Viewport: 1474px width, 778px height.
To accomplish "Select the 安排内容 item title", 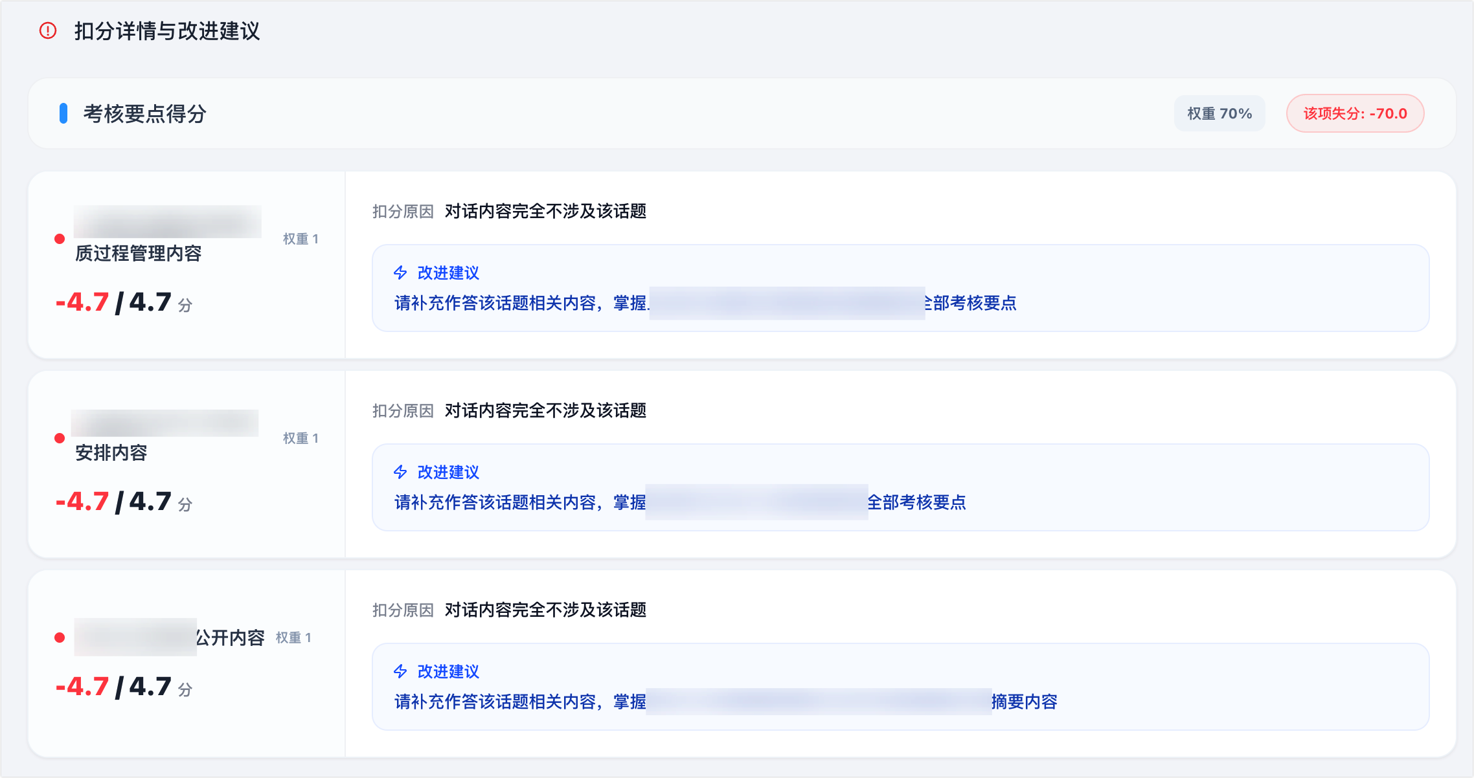I will [x=111, y=452].
